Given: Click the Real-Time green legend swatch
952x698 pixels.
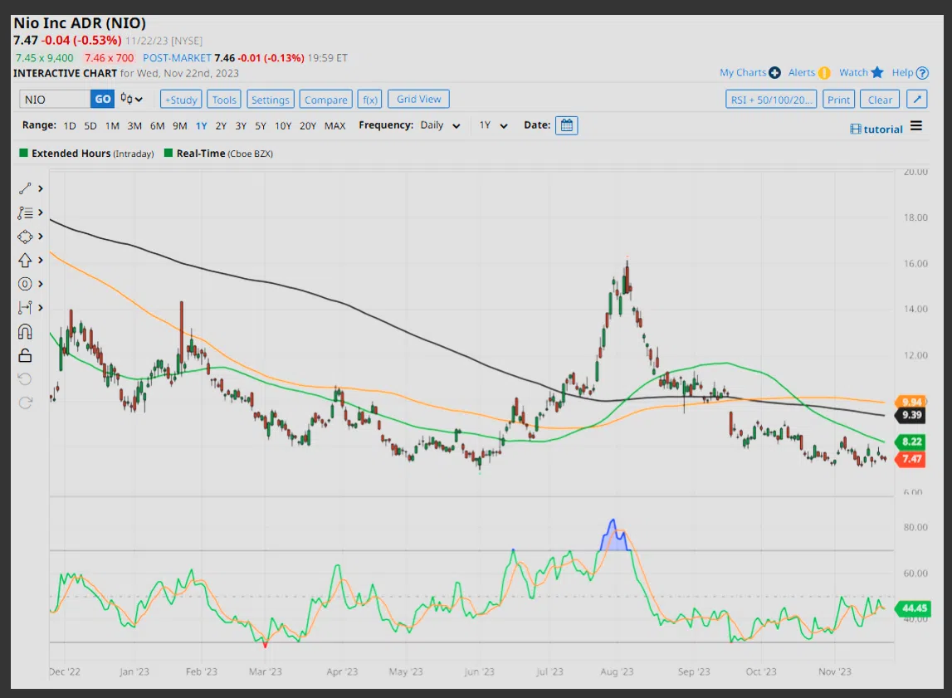Looking at the screenshot, I should pos(168,153).
